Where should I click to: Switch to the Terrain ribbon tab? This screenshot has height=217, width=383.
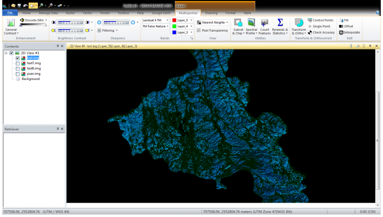pyautogui.click(x=104, y=13)
